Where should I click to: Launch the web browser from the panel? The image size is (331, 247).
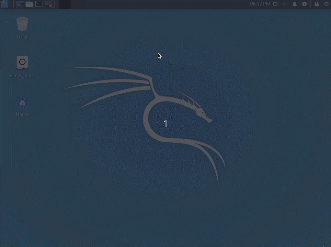[19, 4]
